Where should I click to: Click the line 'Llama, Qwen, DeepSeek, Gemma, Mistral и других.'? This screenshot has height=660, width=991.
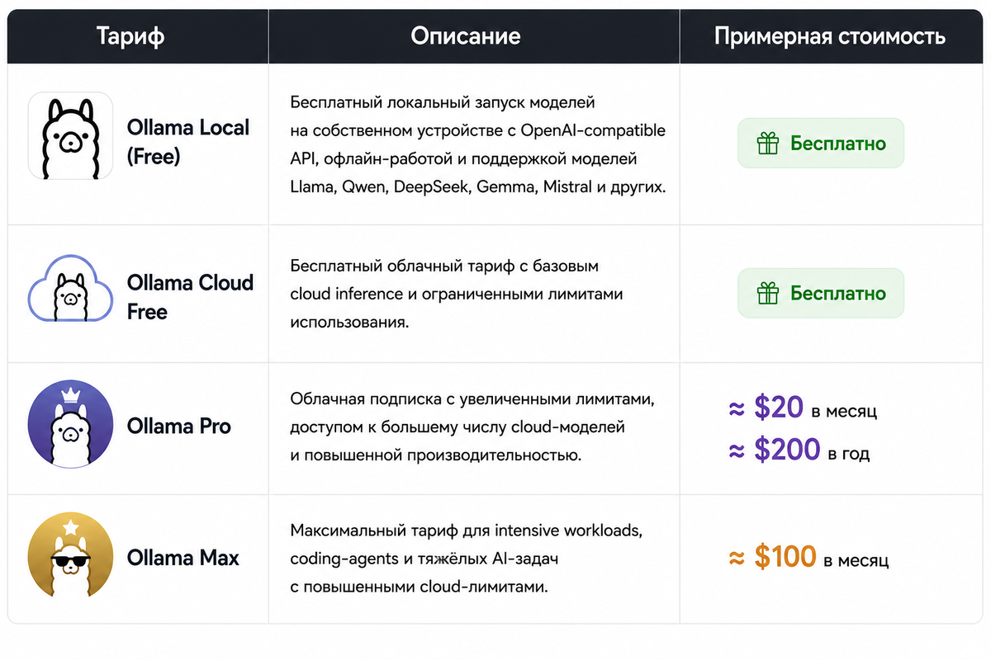[x=478, y=186]
